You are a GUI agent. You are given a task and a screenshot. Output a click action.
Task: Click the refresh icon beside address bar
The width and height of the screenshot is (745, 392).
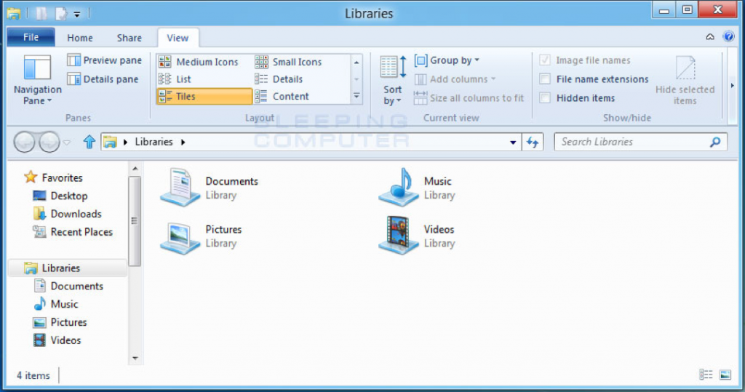(x=533, y=142)
